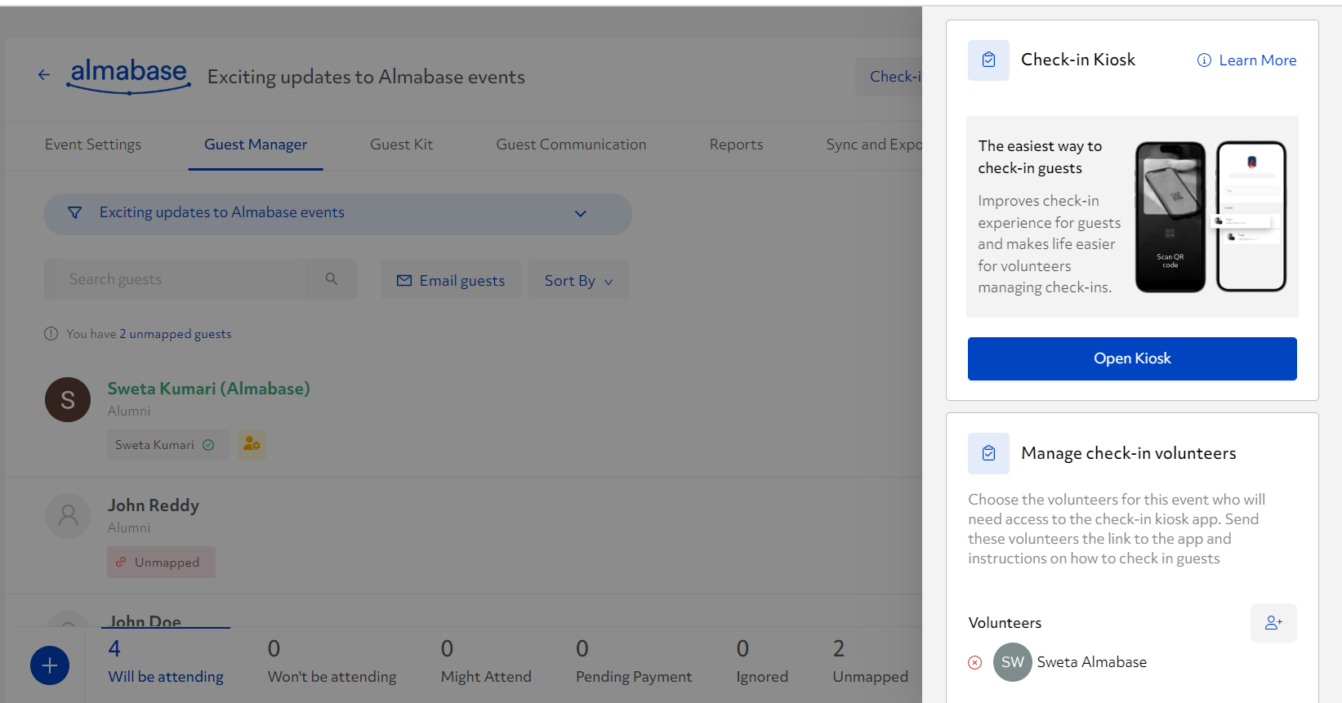Click the partially hidden Check-in button
Image resolution: width=1342 pixels, height=703 pixels.
tap(889, 77)
